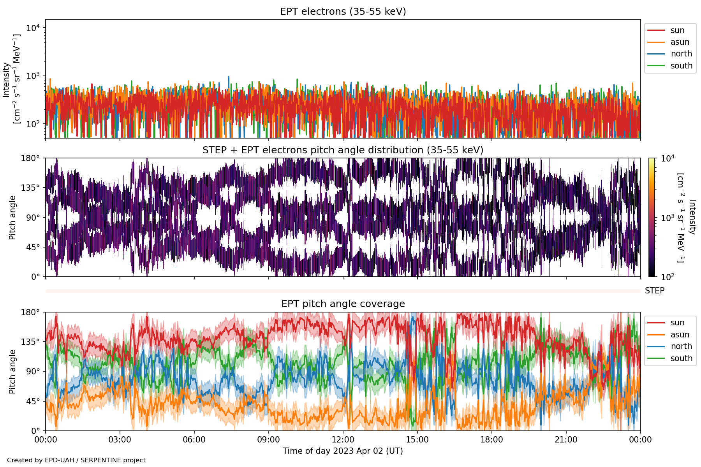Image resolution: width=701 pixels, height=467 pixels.
Task: Click the colorbar's rotated Intensity units label
Action: pos(686,218)
